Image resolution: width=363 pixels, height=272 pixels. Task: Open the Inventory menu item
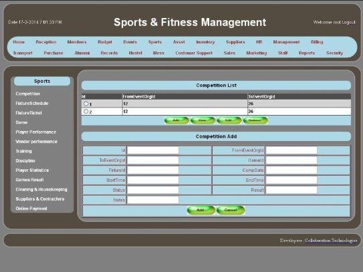tap(205, 42)
